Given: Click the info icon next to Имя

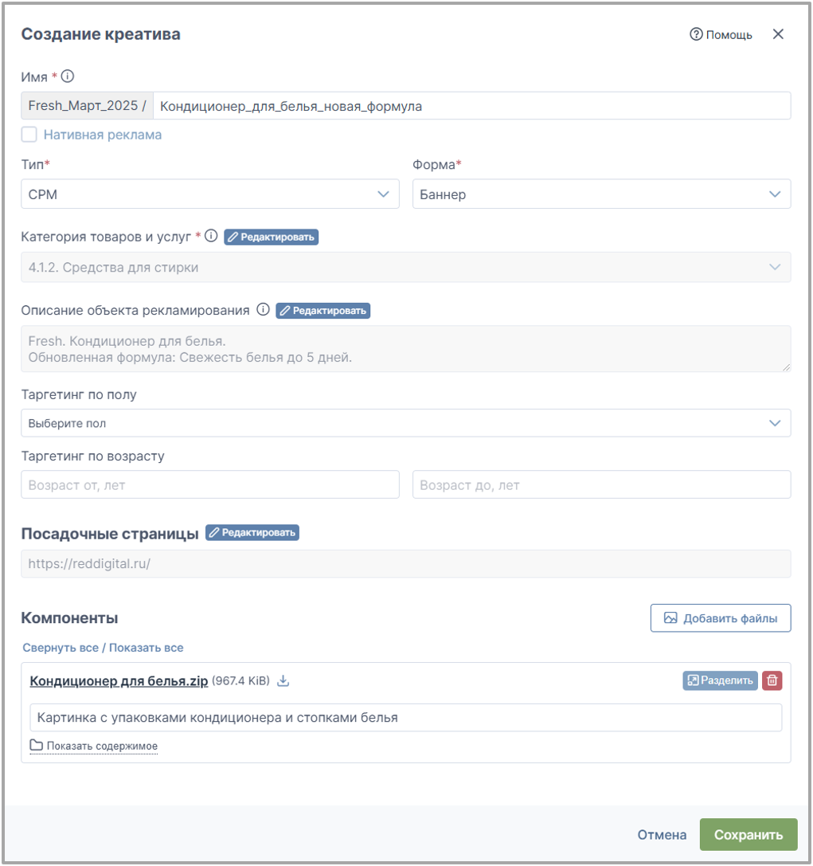Looking at the screenshot, I should [x=68, y=76].
